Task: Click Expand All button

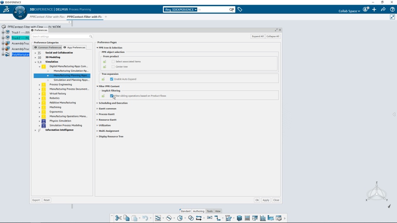Action: 258,36
